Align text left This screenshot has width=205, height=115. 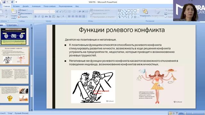coord(69,16)
